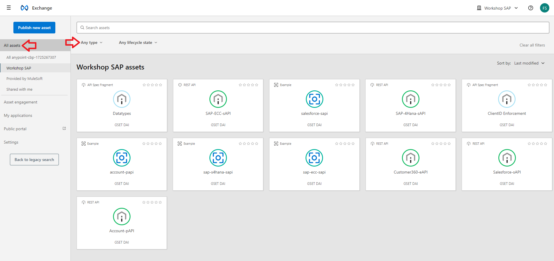Click the Account-pAPI asset icon
Screen dimensions: 554x261
tap(122, 217)
